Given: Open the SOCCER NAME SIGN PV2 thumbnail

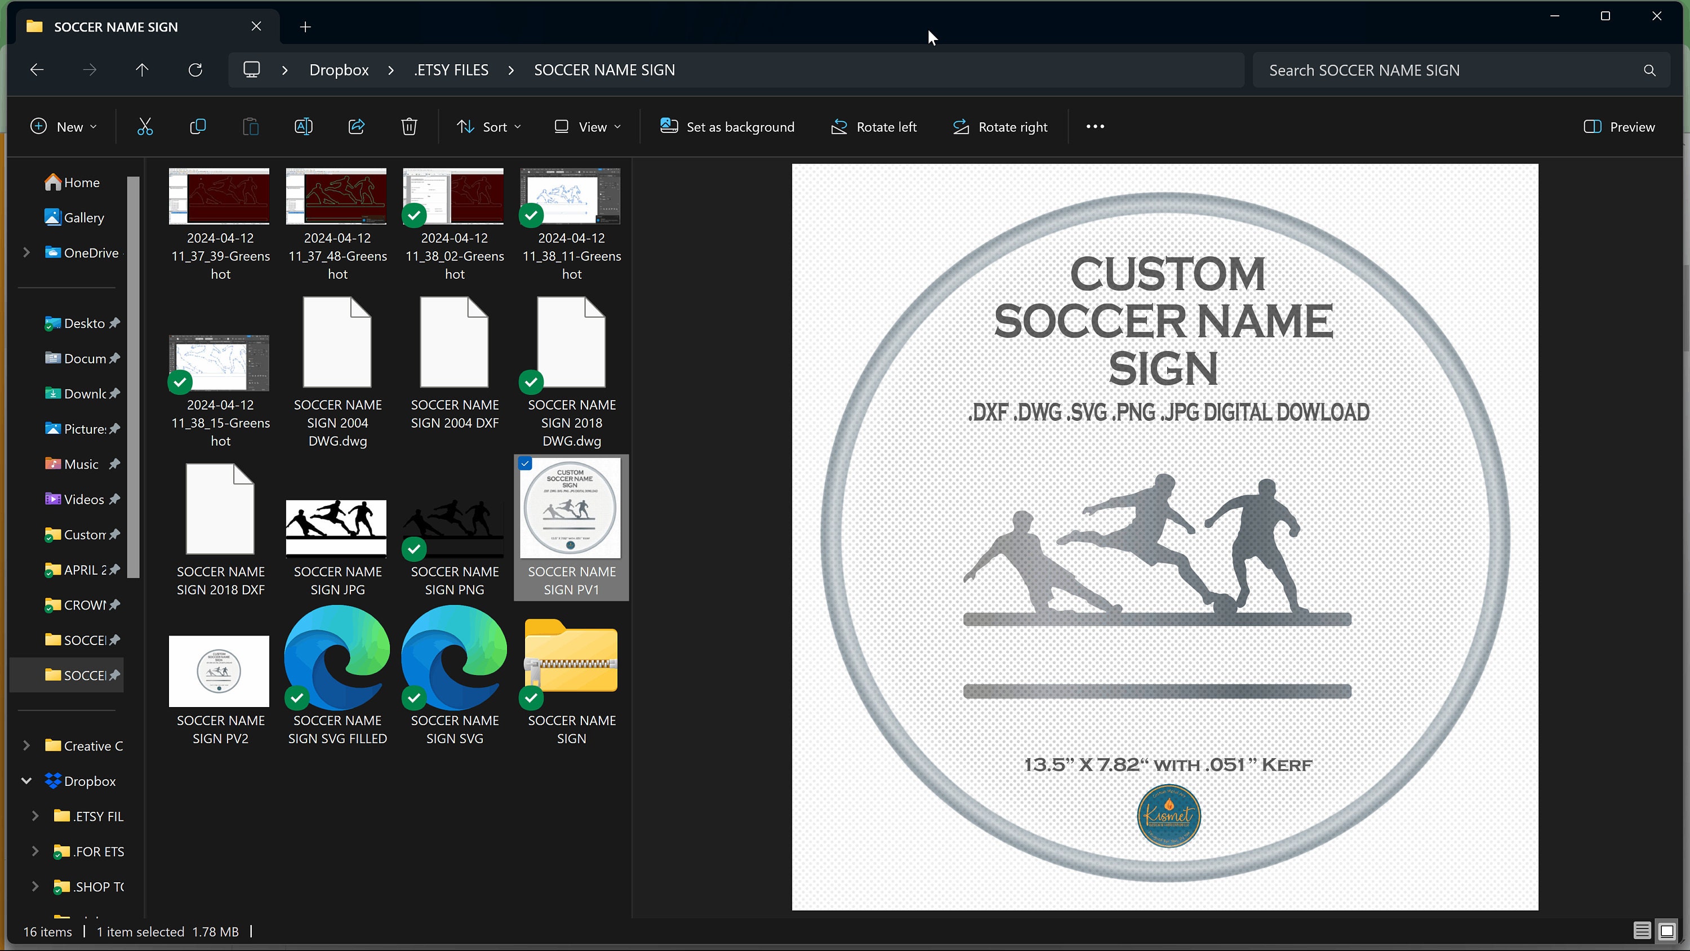Looking at the screenshot, I should [219, 671].
